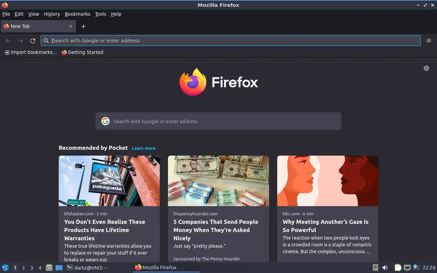Open the volume speaker tray icon
The height and width of the screenshot is (273, 437).
385,268
